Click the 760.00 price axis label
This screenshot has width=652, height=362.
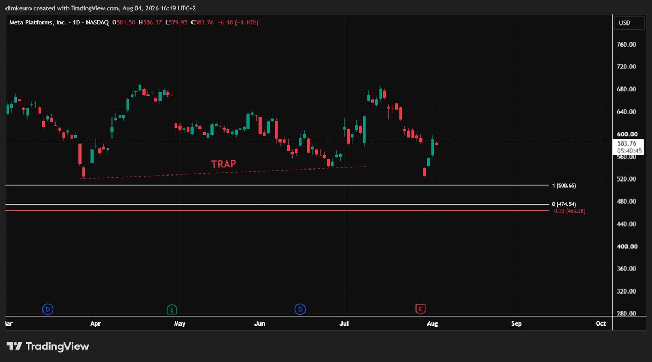[626, 45]
